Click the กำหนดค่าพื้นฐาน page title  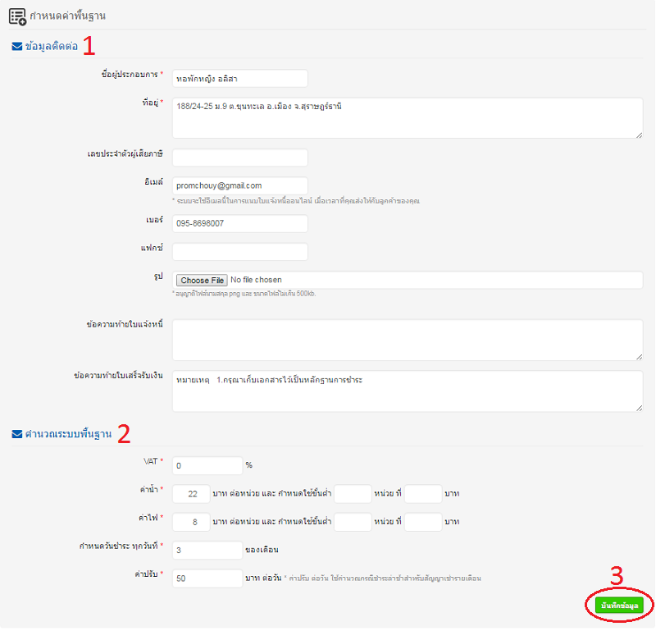click(68, 16)
